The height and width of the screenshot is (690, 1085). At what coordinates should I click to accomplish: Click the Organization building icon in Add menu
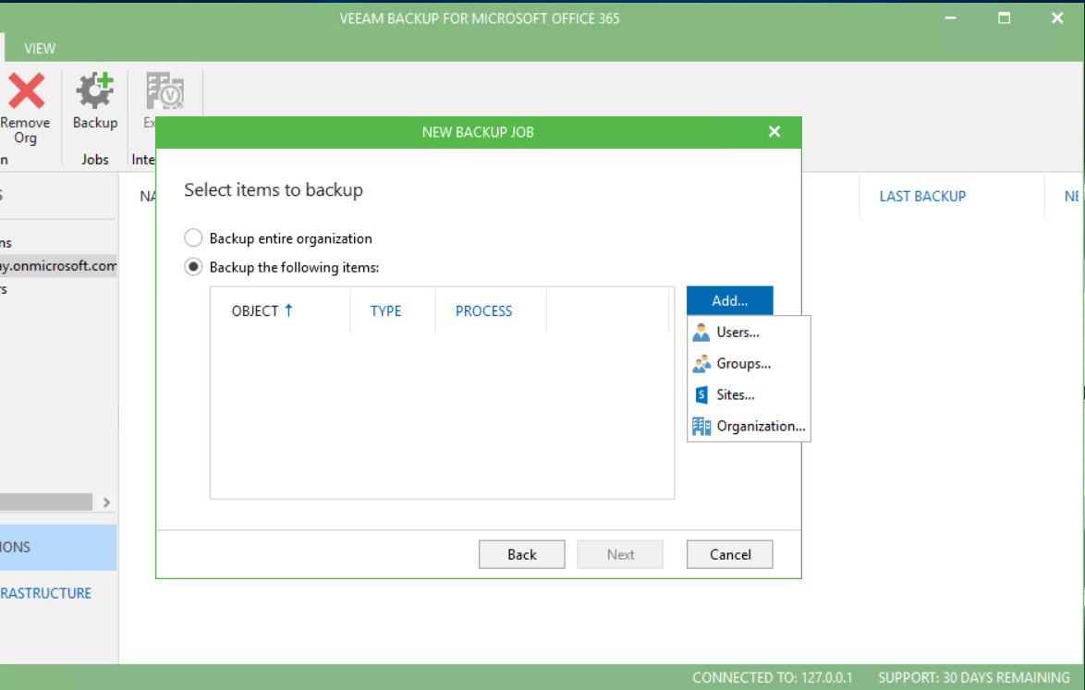point(701,427)
